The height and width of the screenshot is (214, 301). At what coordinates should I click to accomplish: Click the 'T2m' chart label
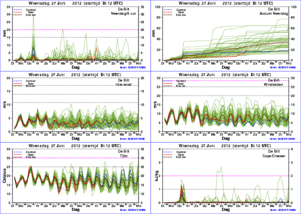click(x=123, y=156)
